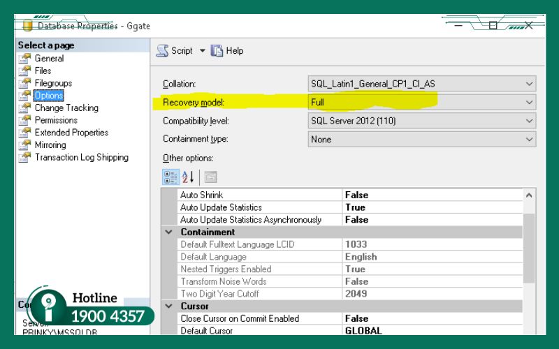Click the Property Pages icon
The width and height of the screenshot is (559, 349).
210,177
